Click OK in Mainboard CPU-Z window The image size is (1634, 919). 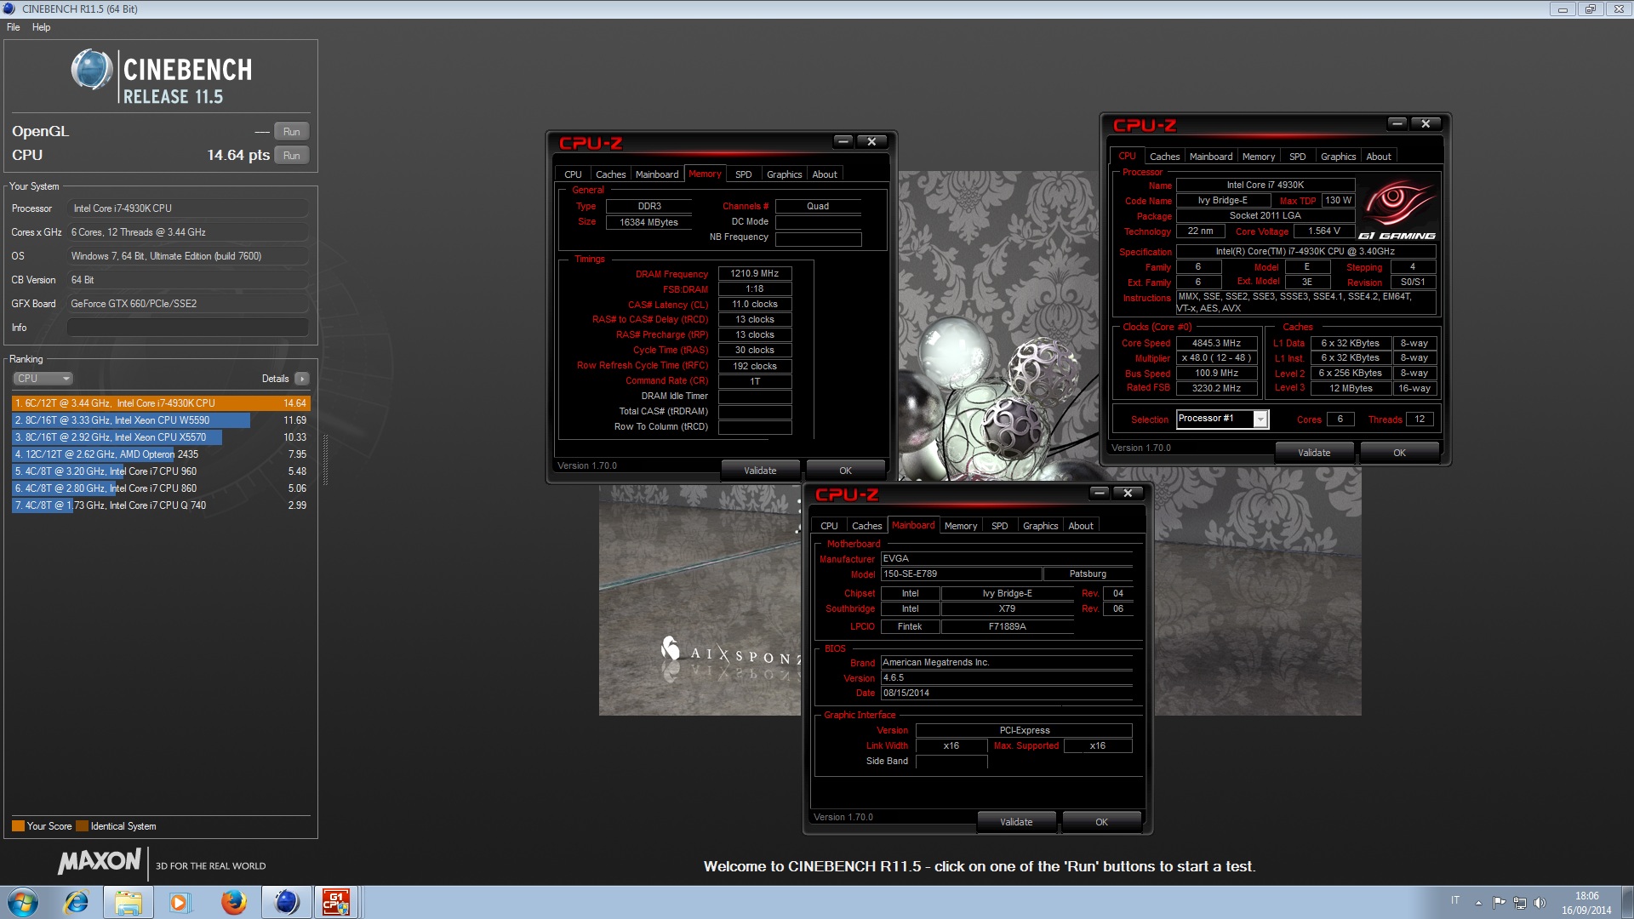tap(1101, 822)
